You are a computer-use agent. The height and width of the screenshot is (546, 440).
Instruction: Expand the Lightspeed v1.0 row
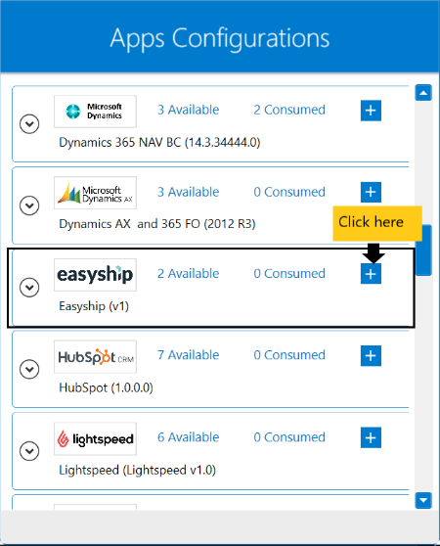[x=29, y=451]
